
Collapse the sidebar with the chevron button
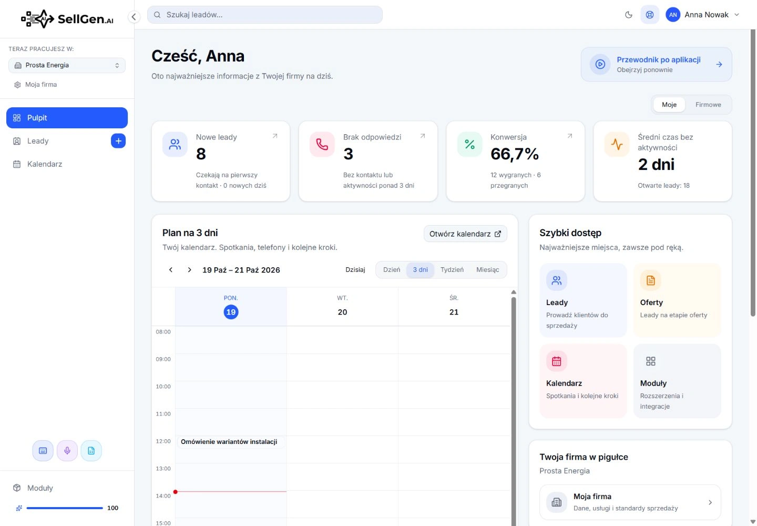coord(134,17)
